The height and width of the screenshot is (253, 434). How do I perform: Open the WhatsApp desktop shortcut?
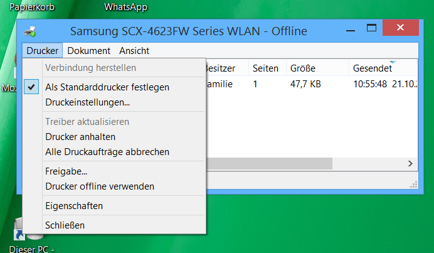[125, 7]
